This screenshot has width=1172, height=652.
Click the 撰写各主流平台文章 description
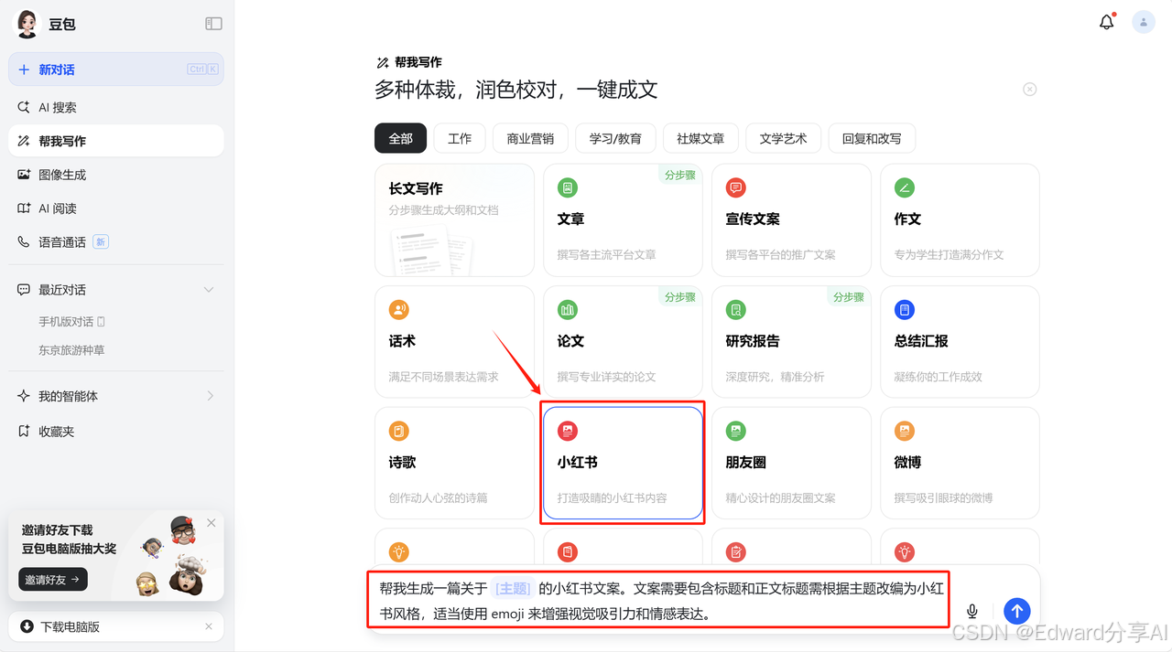click(x=606, y=254)
